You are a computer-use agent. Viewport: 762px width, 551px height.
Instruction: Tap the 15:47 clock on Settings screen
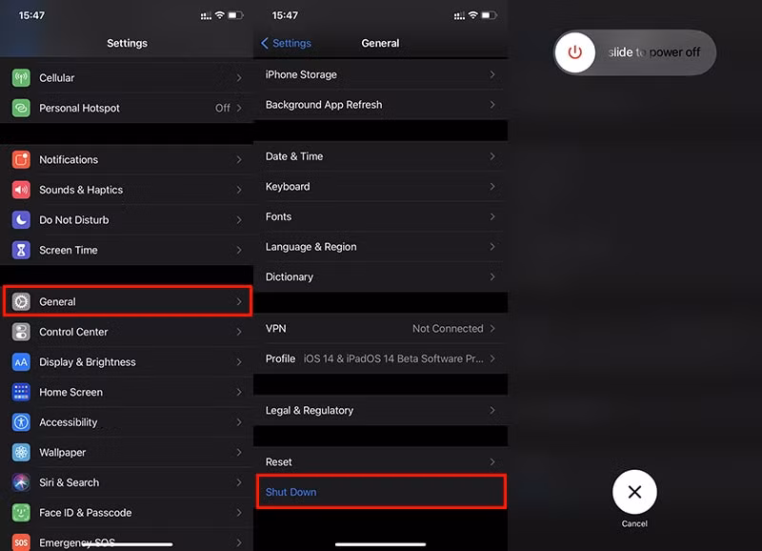(x=31, y=15)
